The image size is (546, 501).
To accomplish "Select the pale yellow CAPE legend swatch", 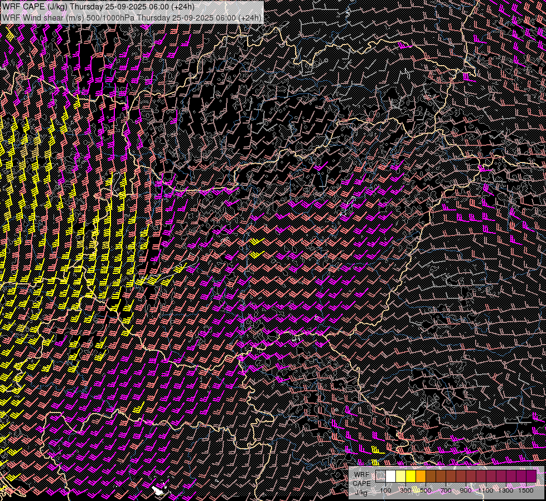I will tap(400, 476).
